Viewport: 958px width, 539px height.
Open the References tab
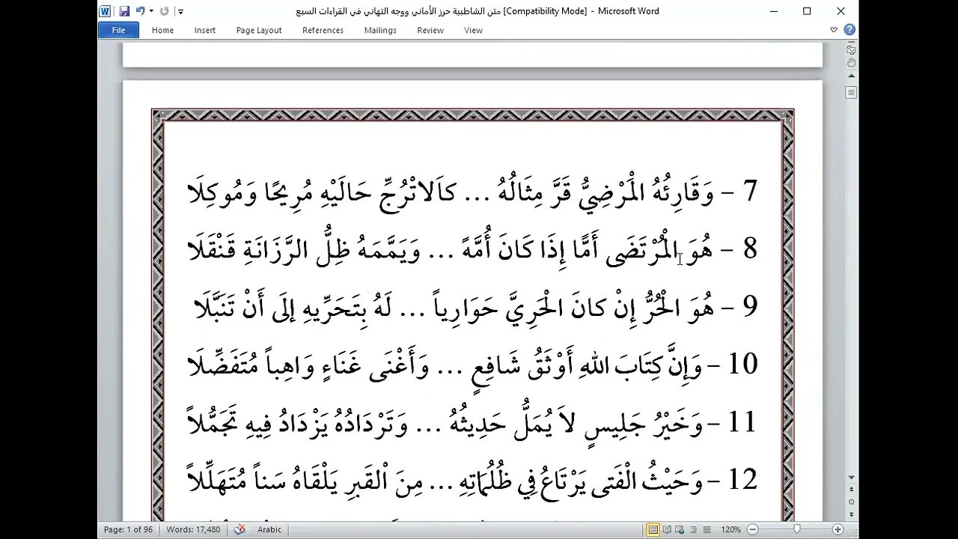pos(323,30)
